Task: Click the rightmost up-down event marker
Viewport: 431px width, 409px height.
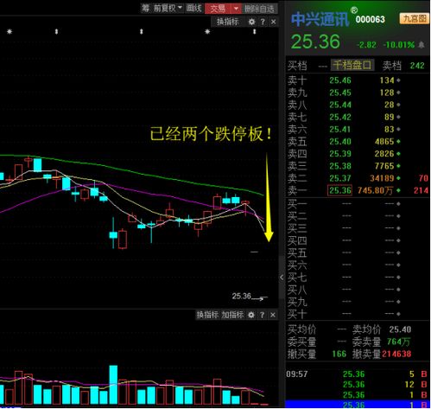Action: pyautogui.click(x=255, y=31)
